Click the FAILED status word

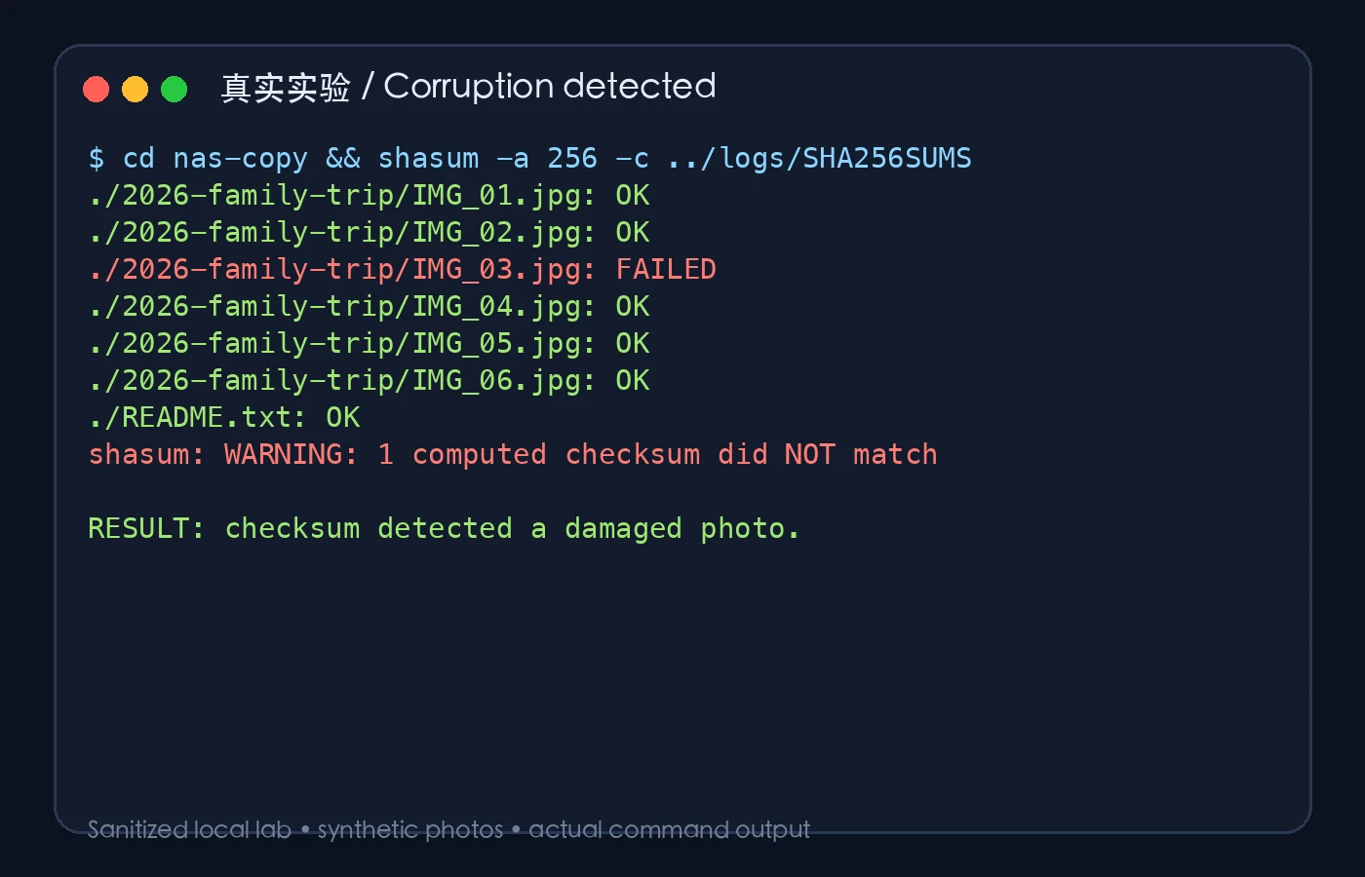click(x=666, y=269)
